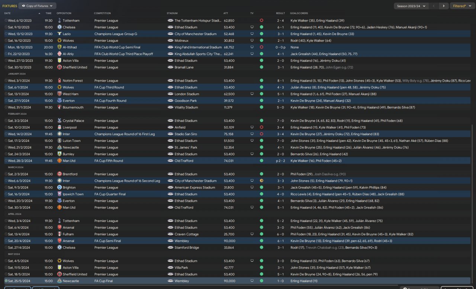Click the date Sat, 30/3/2024
This screenshot has height=289, width=476.
pos(20,207)
